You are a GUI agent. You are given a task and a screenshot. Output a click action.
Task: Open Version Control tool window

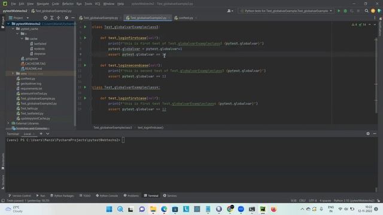(20, 196)
